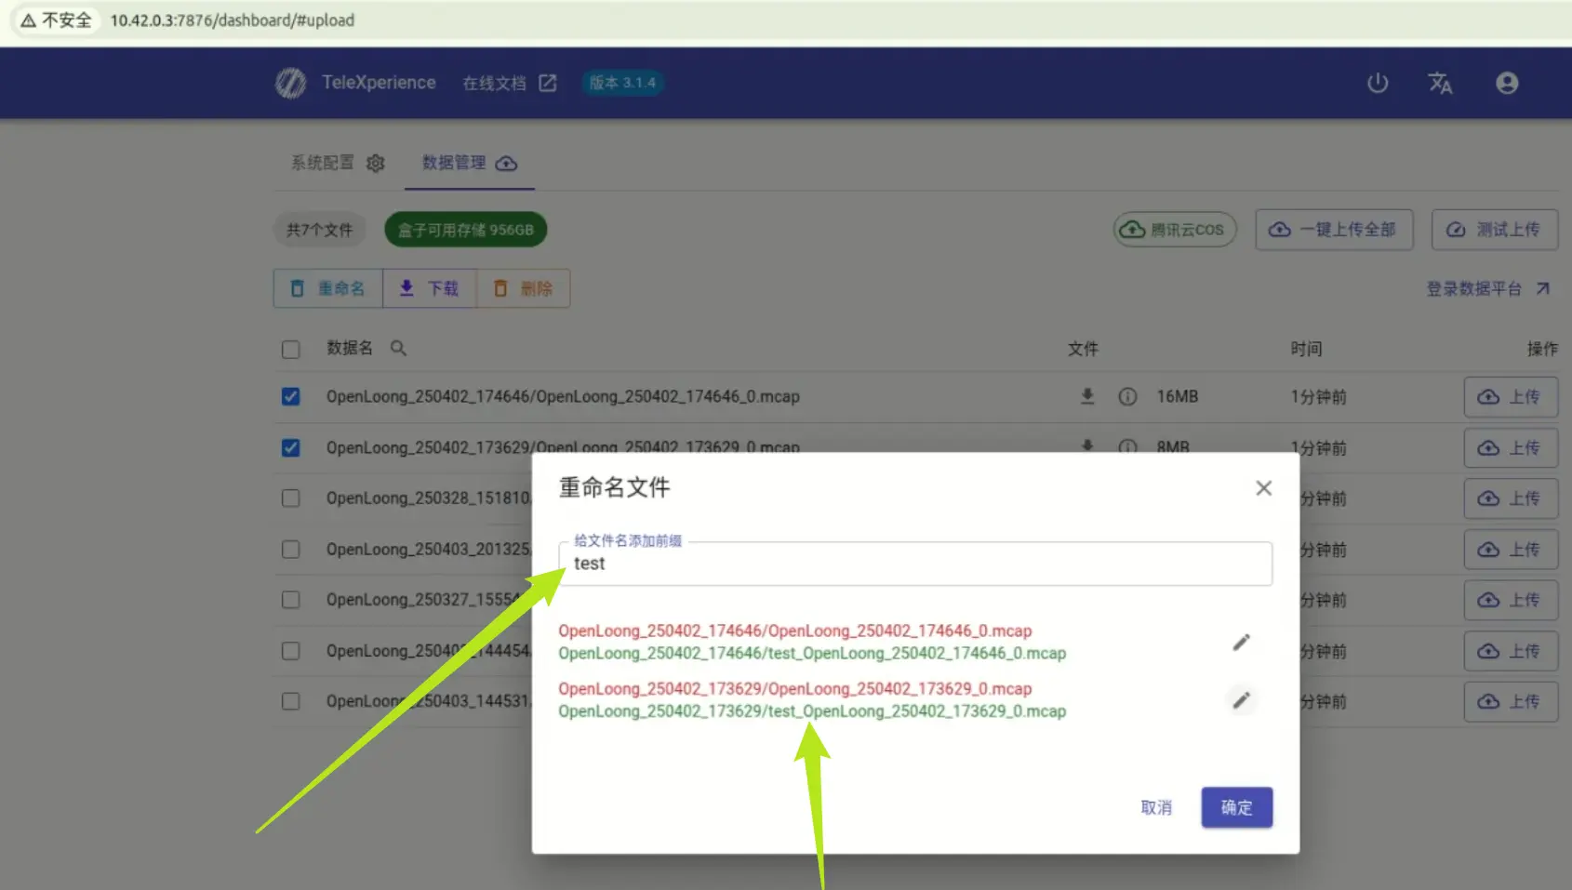Click the 测试上传 button
Viewport: 1572px width, 890px height.
[1494, 229]
